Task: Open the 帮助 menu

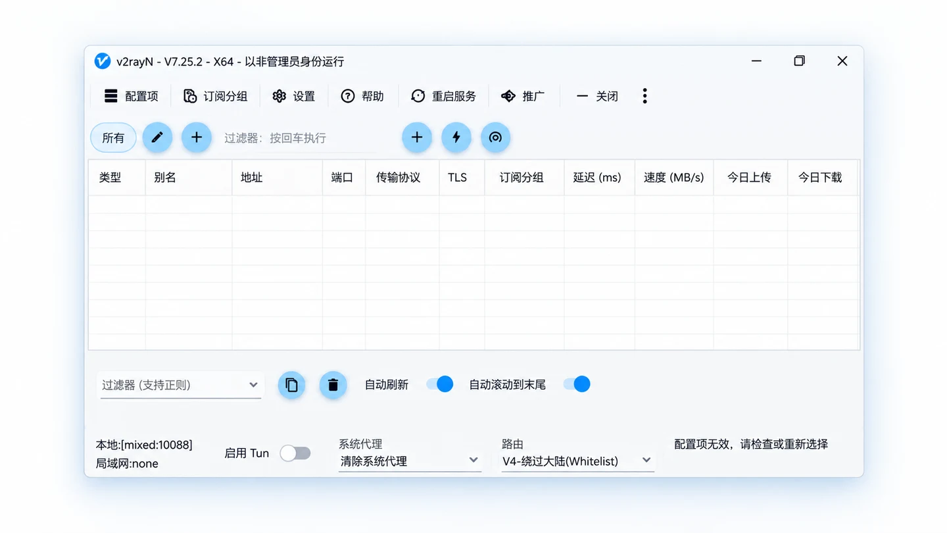Action: click(x=362, y=96)
